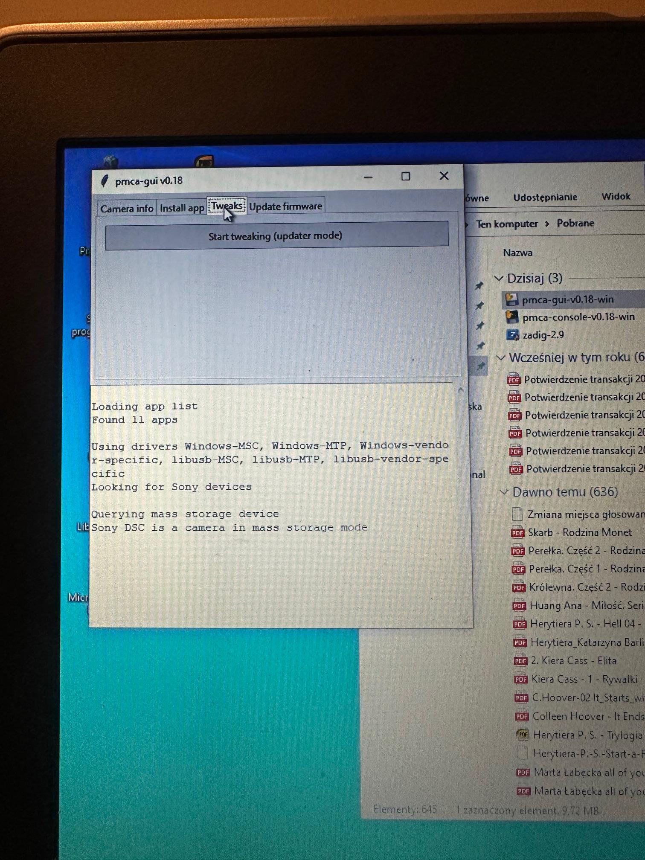This screenshot has height=860, width=645.
Task: Click the pmca-gui feather icon in title bar
Action: [x=105, y=181]
